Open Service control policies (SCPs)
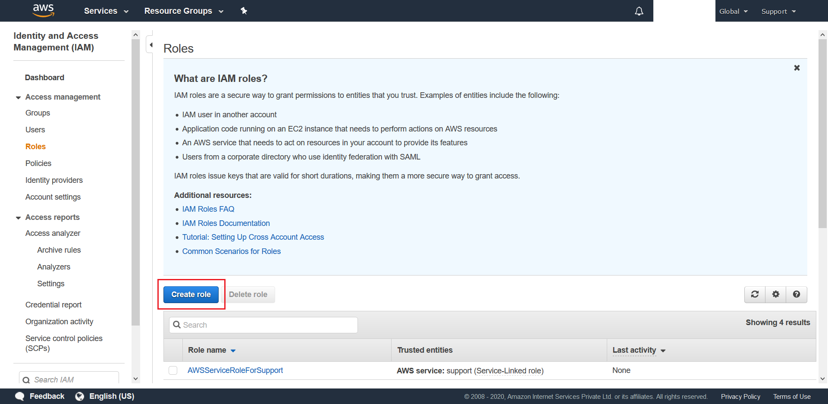The image size is (828, 404). [x=64, y=343]
